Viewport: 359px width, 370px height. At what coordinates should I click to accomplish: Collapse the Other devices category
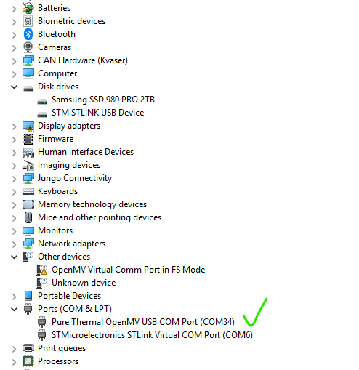click(15, 257)
